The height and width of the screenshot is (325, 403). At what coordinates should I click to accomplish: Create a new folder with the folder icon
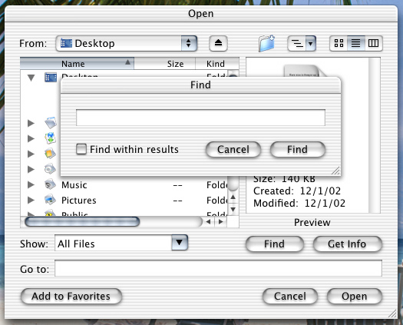266,43
